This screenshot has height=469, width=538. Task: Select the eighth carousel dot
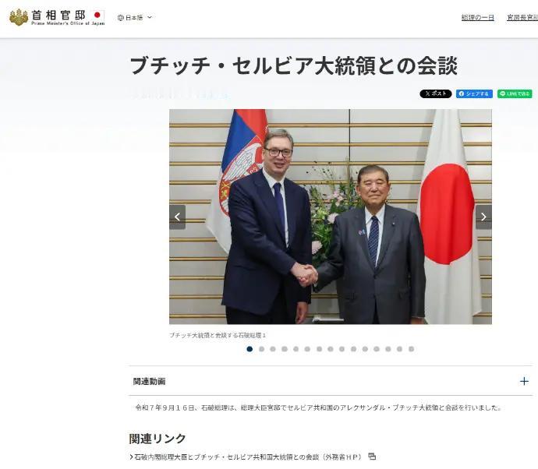pos(331,349)
